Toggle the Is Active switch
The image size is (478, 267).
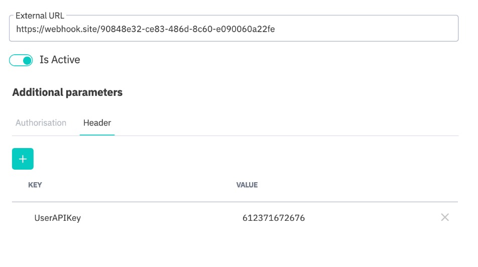21,60
